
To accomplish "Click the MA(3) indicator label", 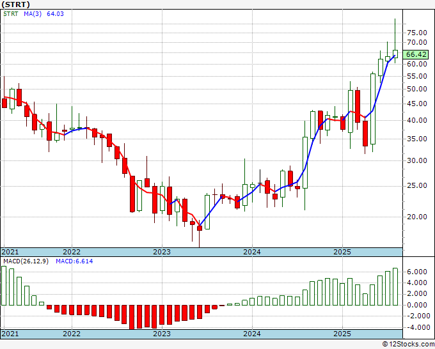I will coord(33,14).
